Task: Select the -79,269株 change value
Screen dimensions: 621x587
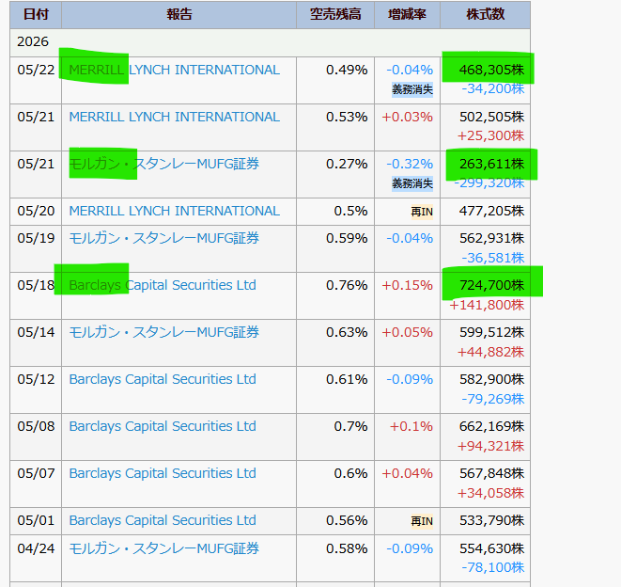Action: pos(492,399)
